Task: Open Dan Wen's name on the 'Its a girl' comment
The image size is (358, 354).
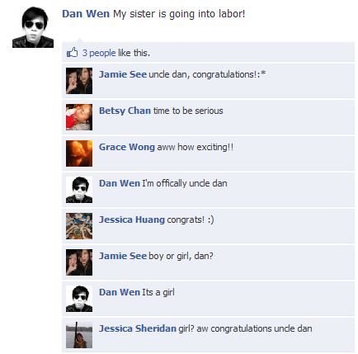Action: click(120, 292)
